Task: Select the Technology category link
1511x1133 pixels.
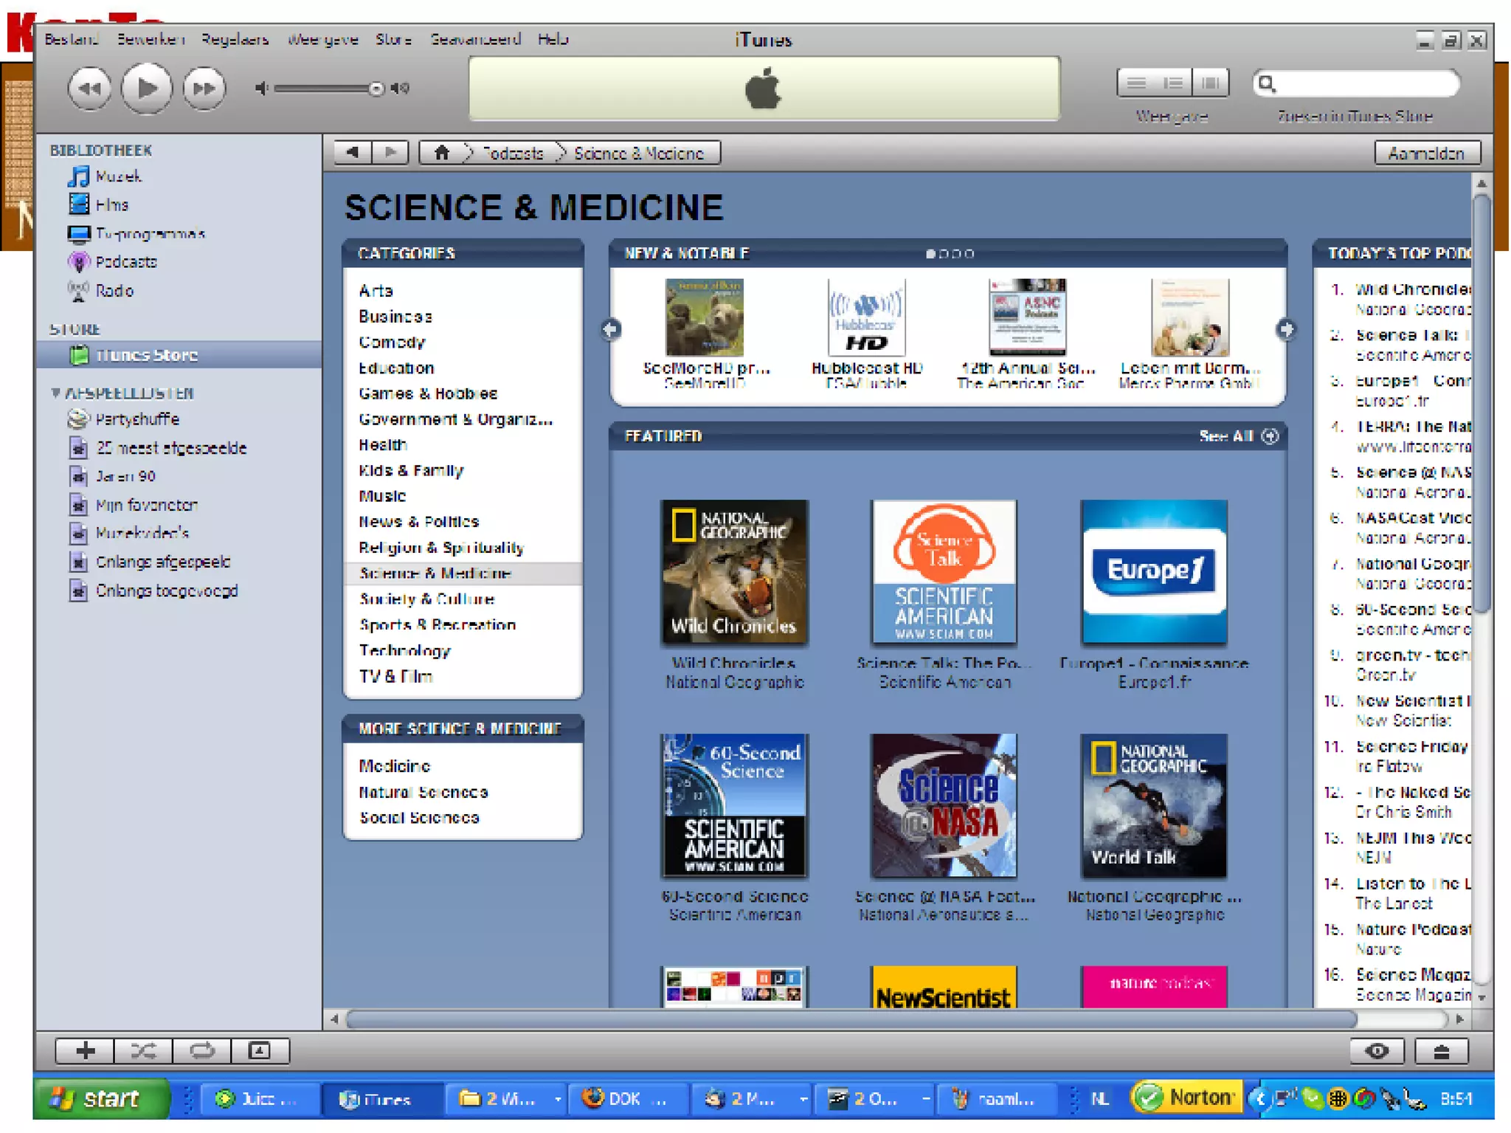Action: [x=404, y=650]
